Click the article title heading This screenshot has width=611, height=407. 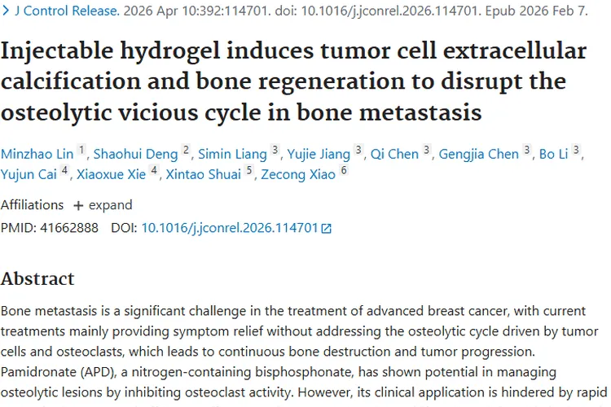(293, 81)
